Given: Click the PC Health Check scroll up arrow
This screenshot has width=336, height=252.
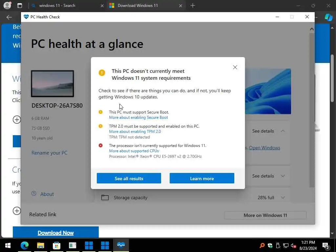Looking at the screenshot, I should [312, 29].
